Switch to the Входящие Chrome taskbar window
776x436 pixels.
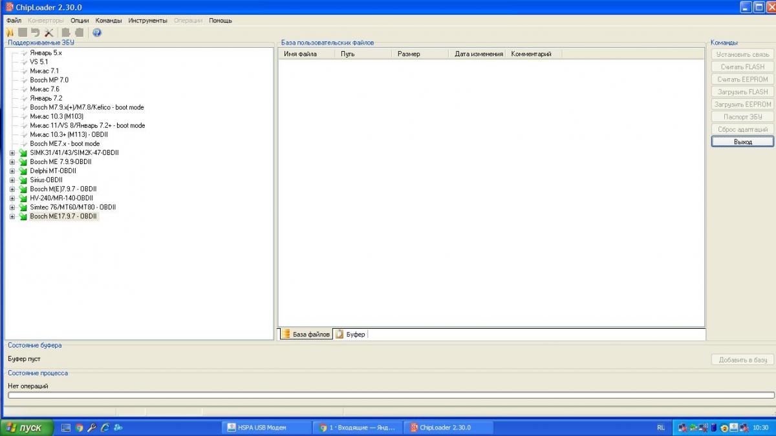[358, 428]
